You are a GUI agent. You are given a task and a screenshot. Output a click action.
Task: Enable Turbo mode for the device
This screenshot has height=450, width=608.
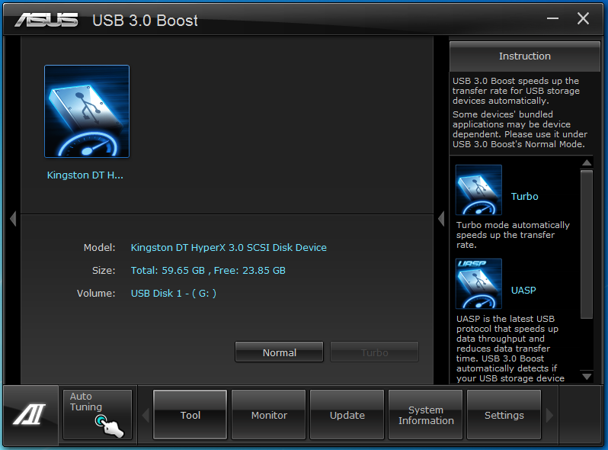point(374,352)
